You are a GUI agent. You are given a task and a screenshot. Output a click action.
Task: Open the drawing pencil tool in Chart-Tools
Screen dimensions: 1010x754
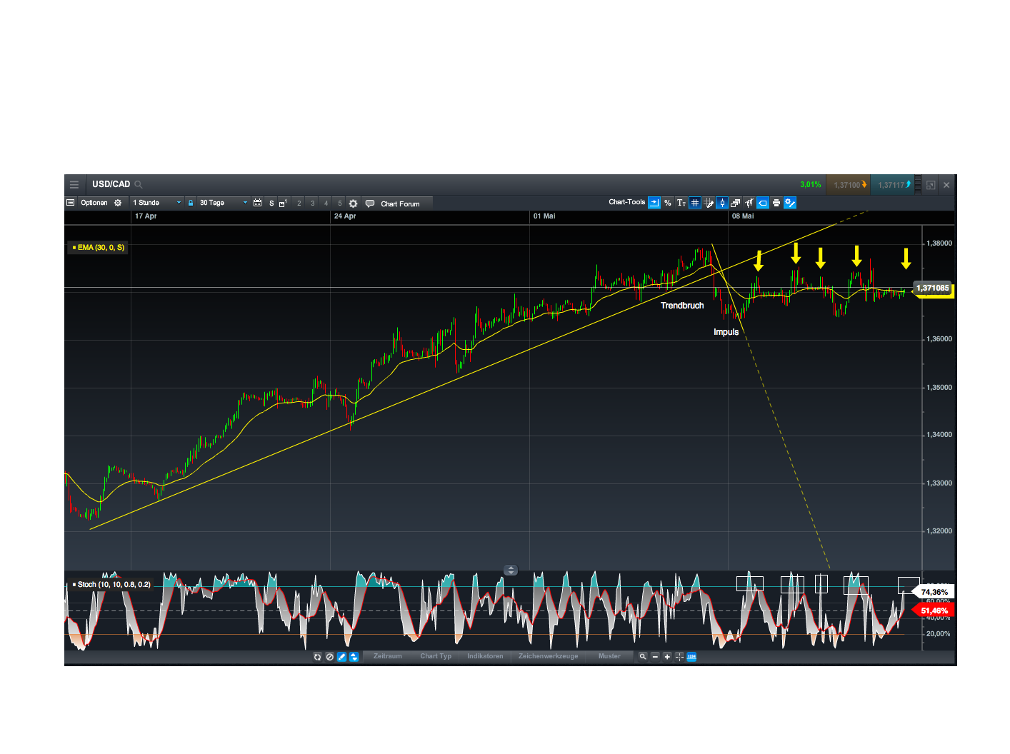coord(709,203)
